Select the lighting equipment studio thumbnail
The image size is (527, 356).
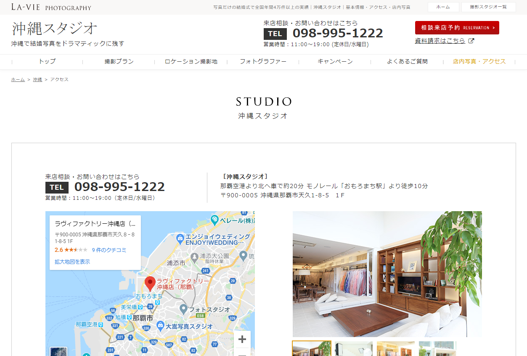[354, 348]
